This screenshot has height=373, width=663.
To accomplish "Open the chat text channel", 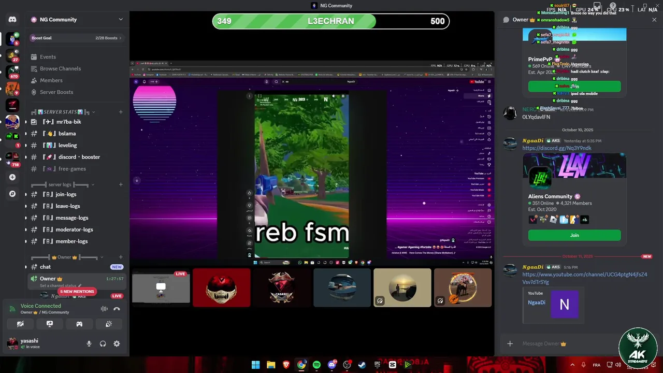I will (77, 267).
